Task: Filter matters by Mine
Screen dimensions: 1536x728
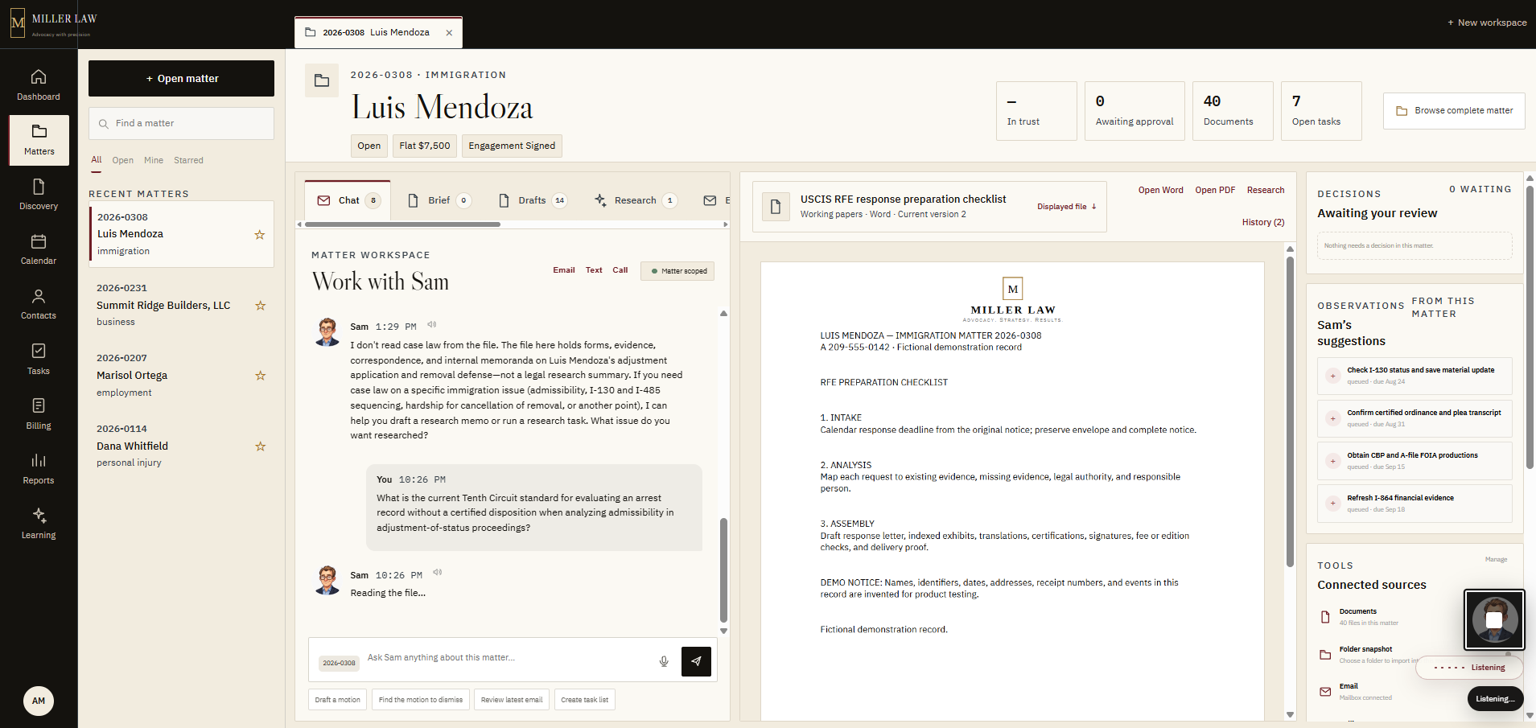Action: (x=154, y=160)
